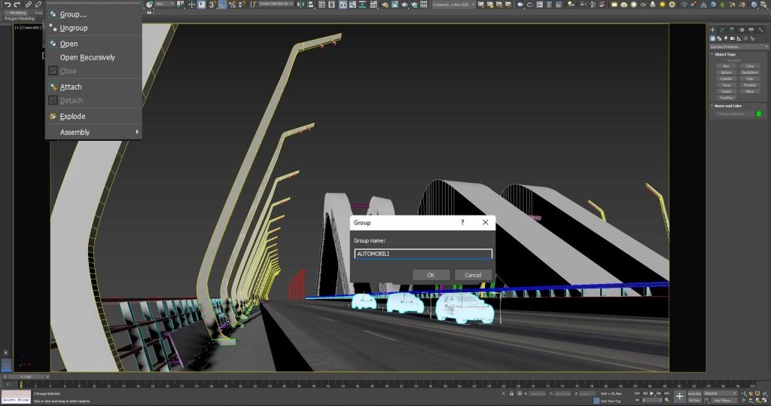
Task: Click the Teapot primitive button
Action: (x=727, y=92)
